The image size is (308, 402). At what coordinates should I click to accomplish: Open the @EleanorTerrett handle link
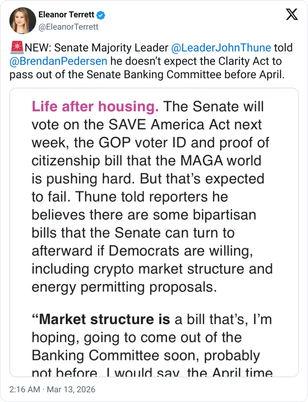tap(68, 27)
